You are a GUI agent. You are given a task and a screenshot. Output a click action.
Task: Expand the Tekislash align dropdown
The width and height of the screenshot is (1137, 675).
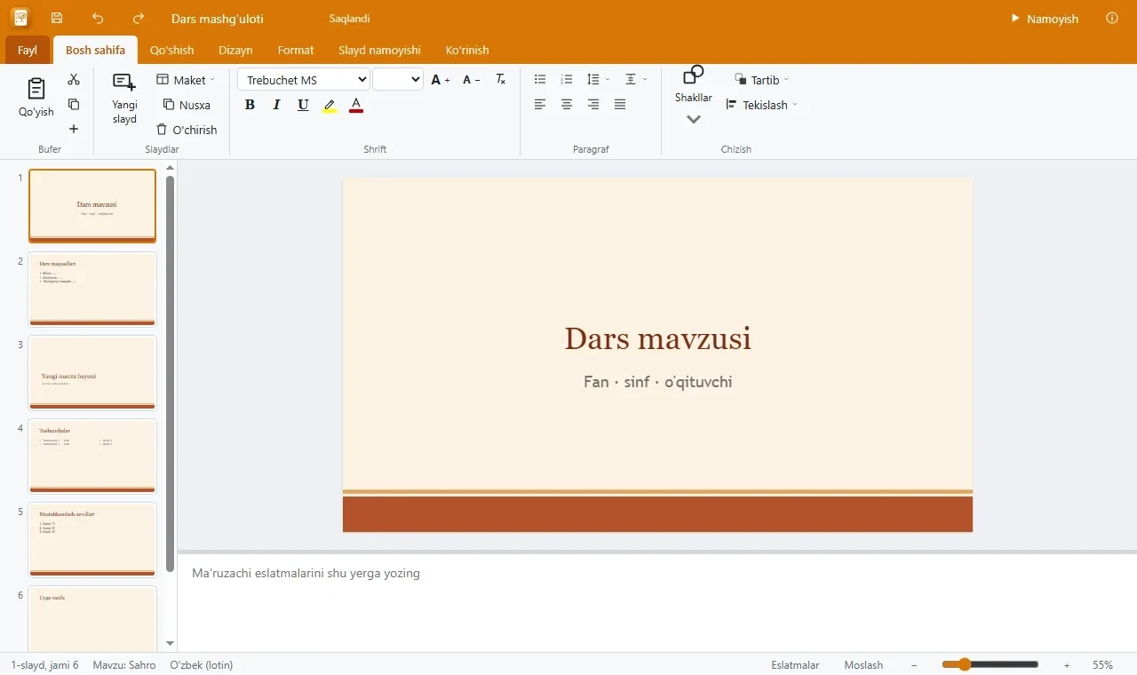pyautogui.click(x=762, y=105)
